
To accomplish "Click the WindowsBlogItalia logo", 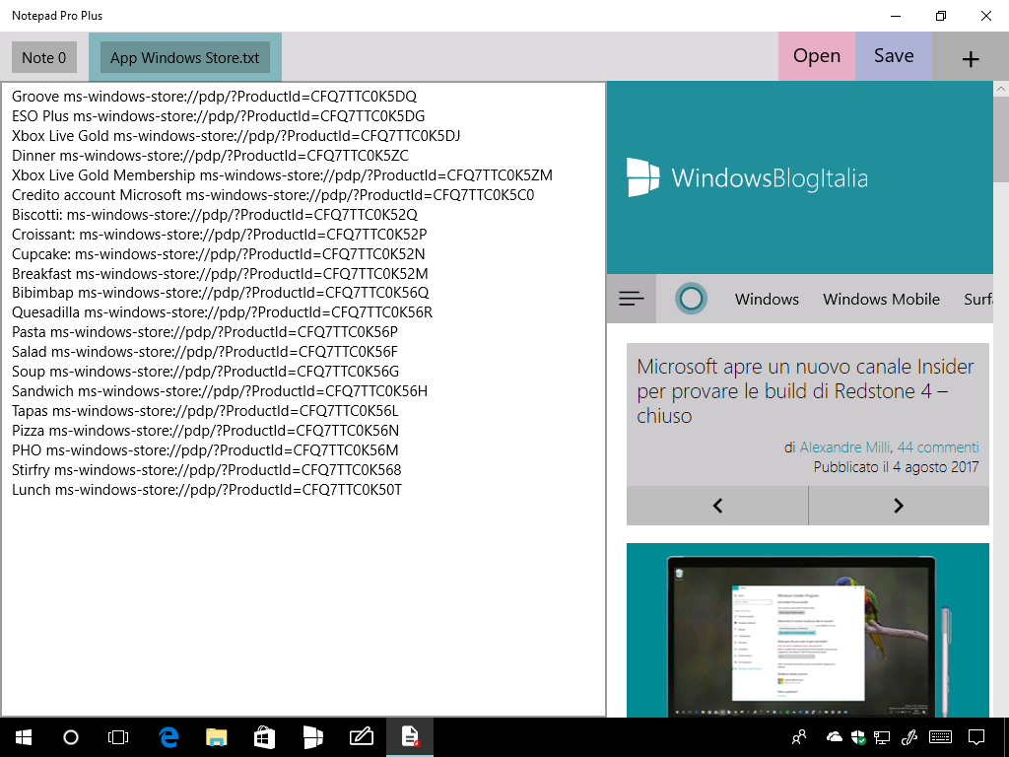I will click(747, 177).
